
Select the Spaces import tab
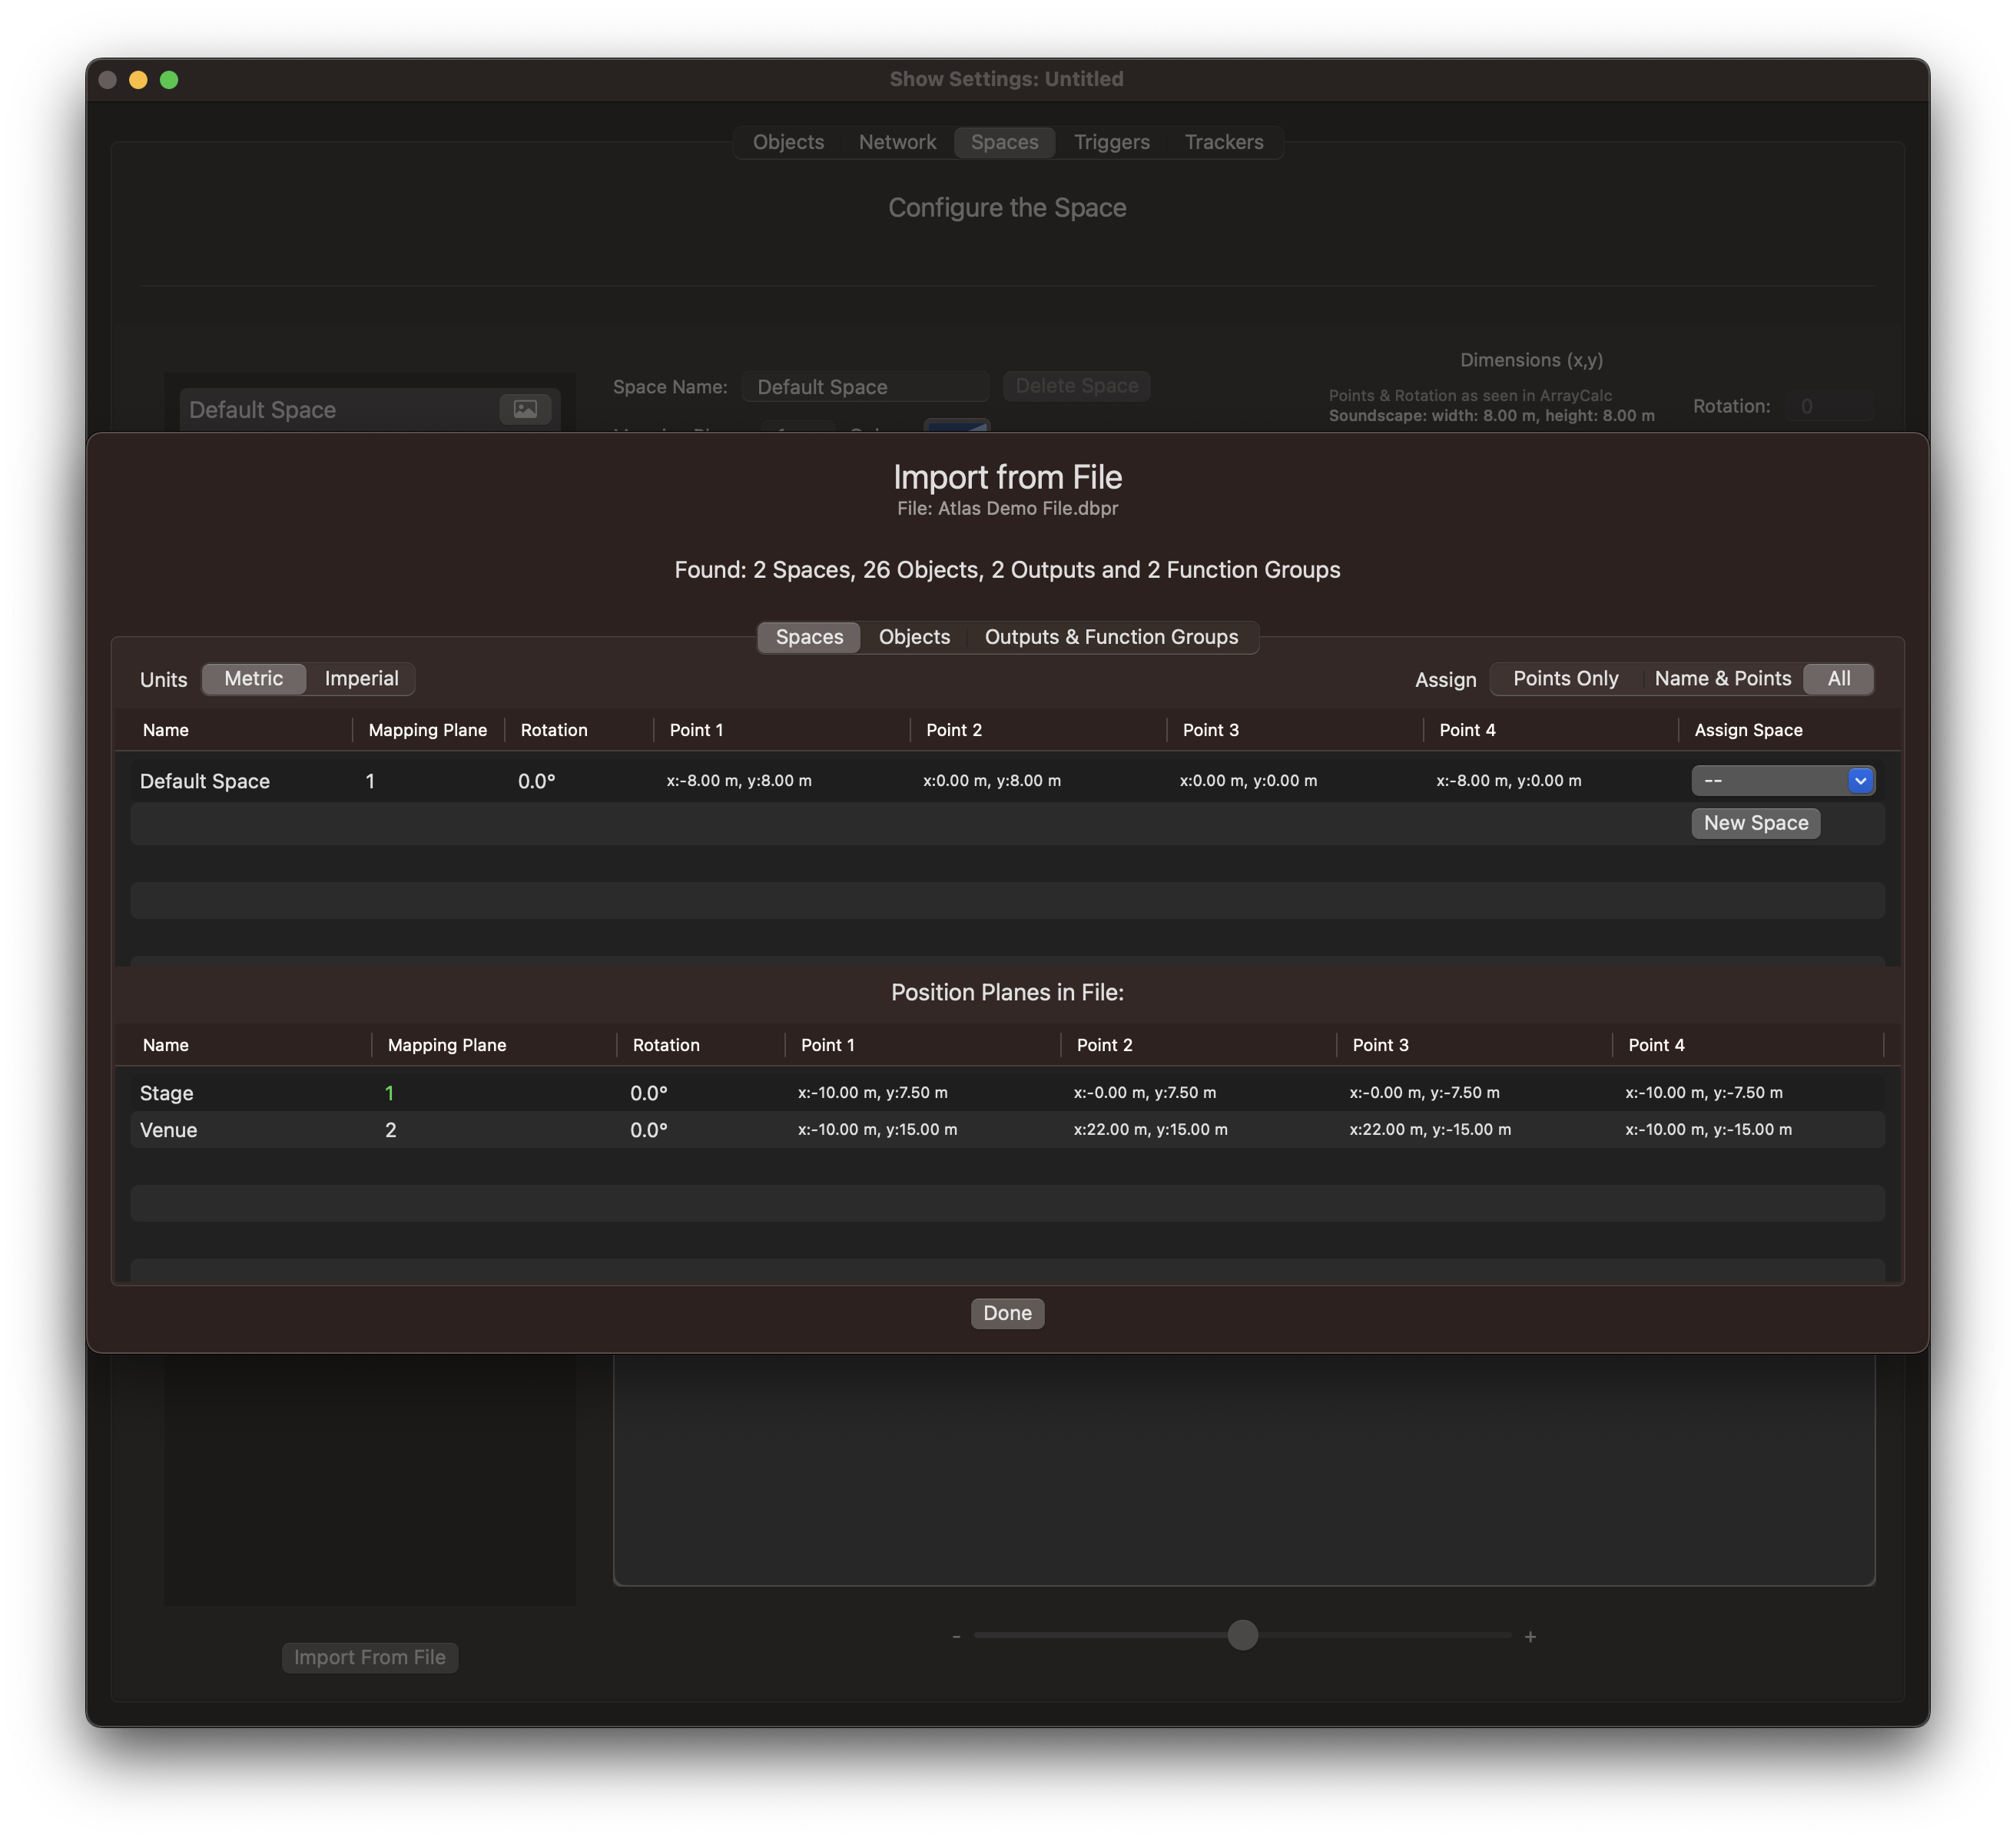pyautogui.click(x=809, y=637)
